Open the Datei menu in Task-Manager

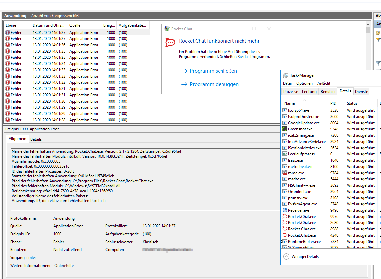pos(287,83)
